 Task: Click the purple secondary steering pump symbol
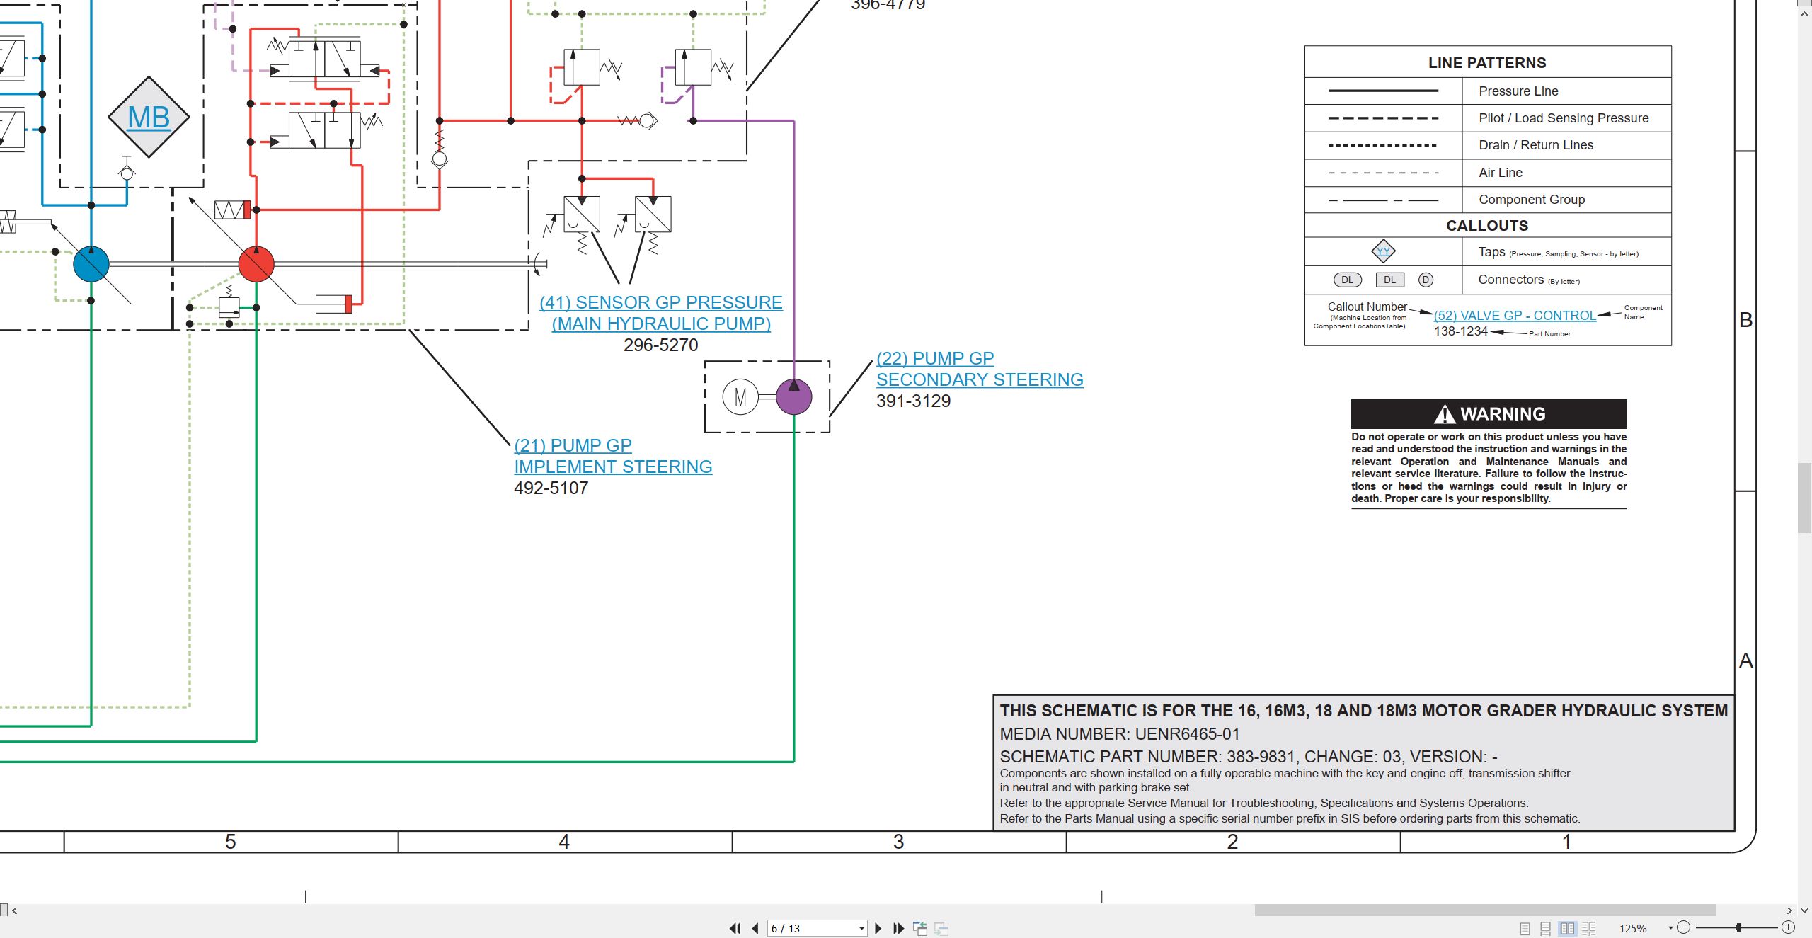point(794,396)
